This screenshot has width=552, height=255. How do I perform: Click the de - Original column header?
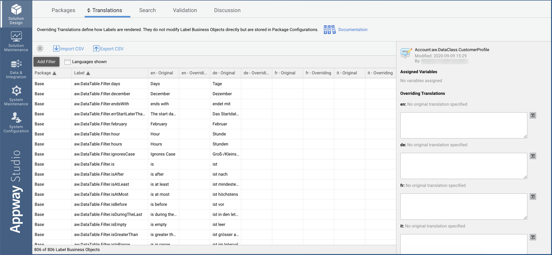click(225, 73)
